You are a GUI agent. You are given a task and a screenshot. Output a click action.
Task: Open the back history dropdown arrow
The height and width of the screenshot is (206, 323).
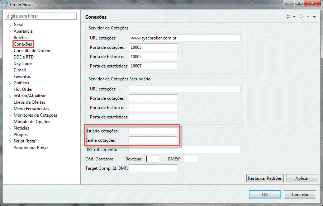point(294,17)
